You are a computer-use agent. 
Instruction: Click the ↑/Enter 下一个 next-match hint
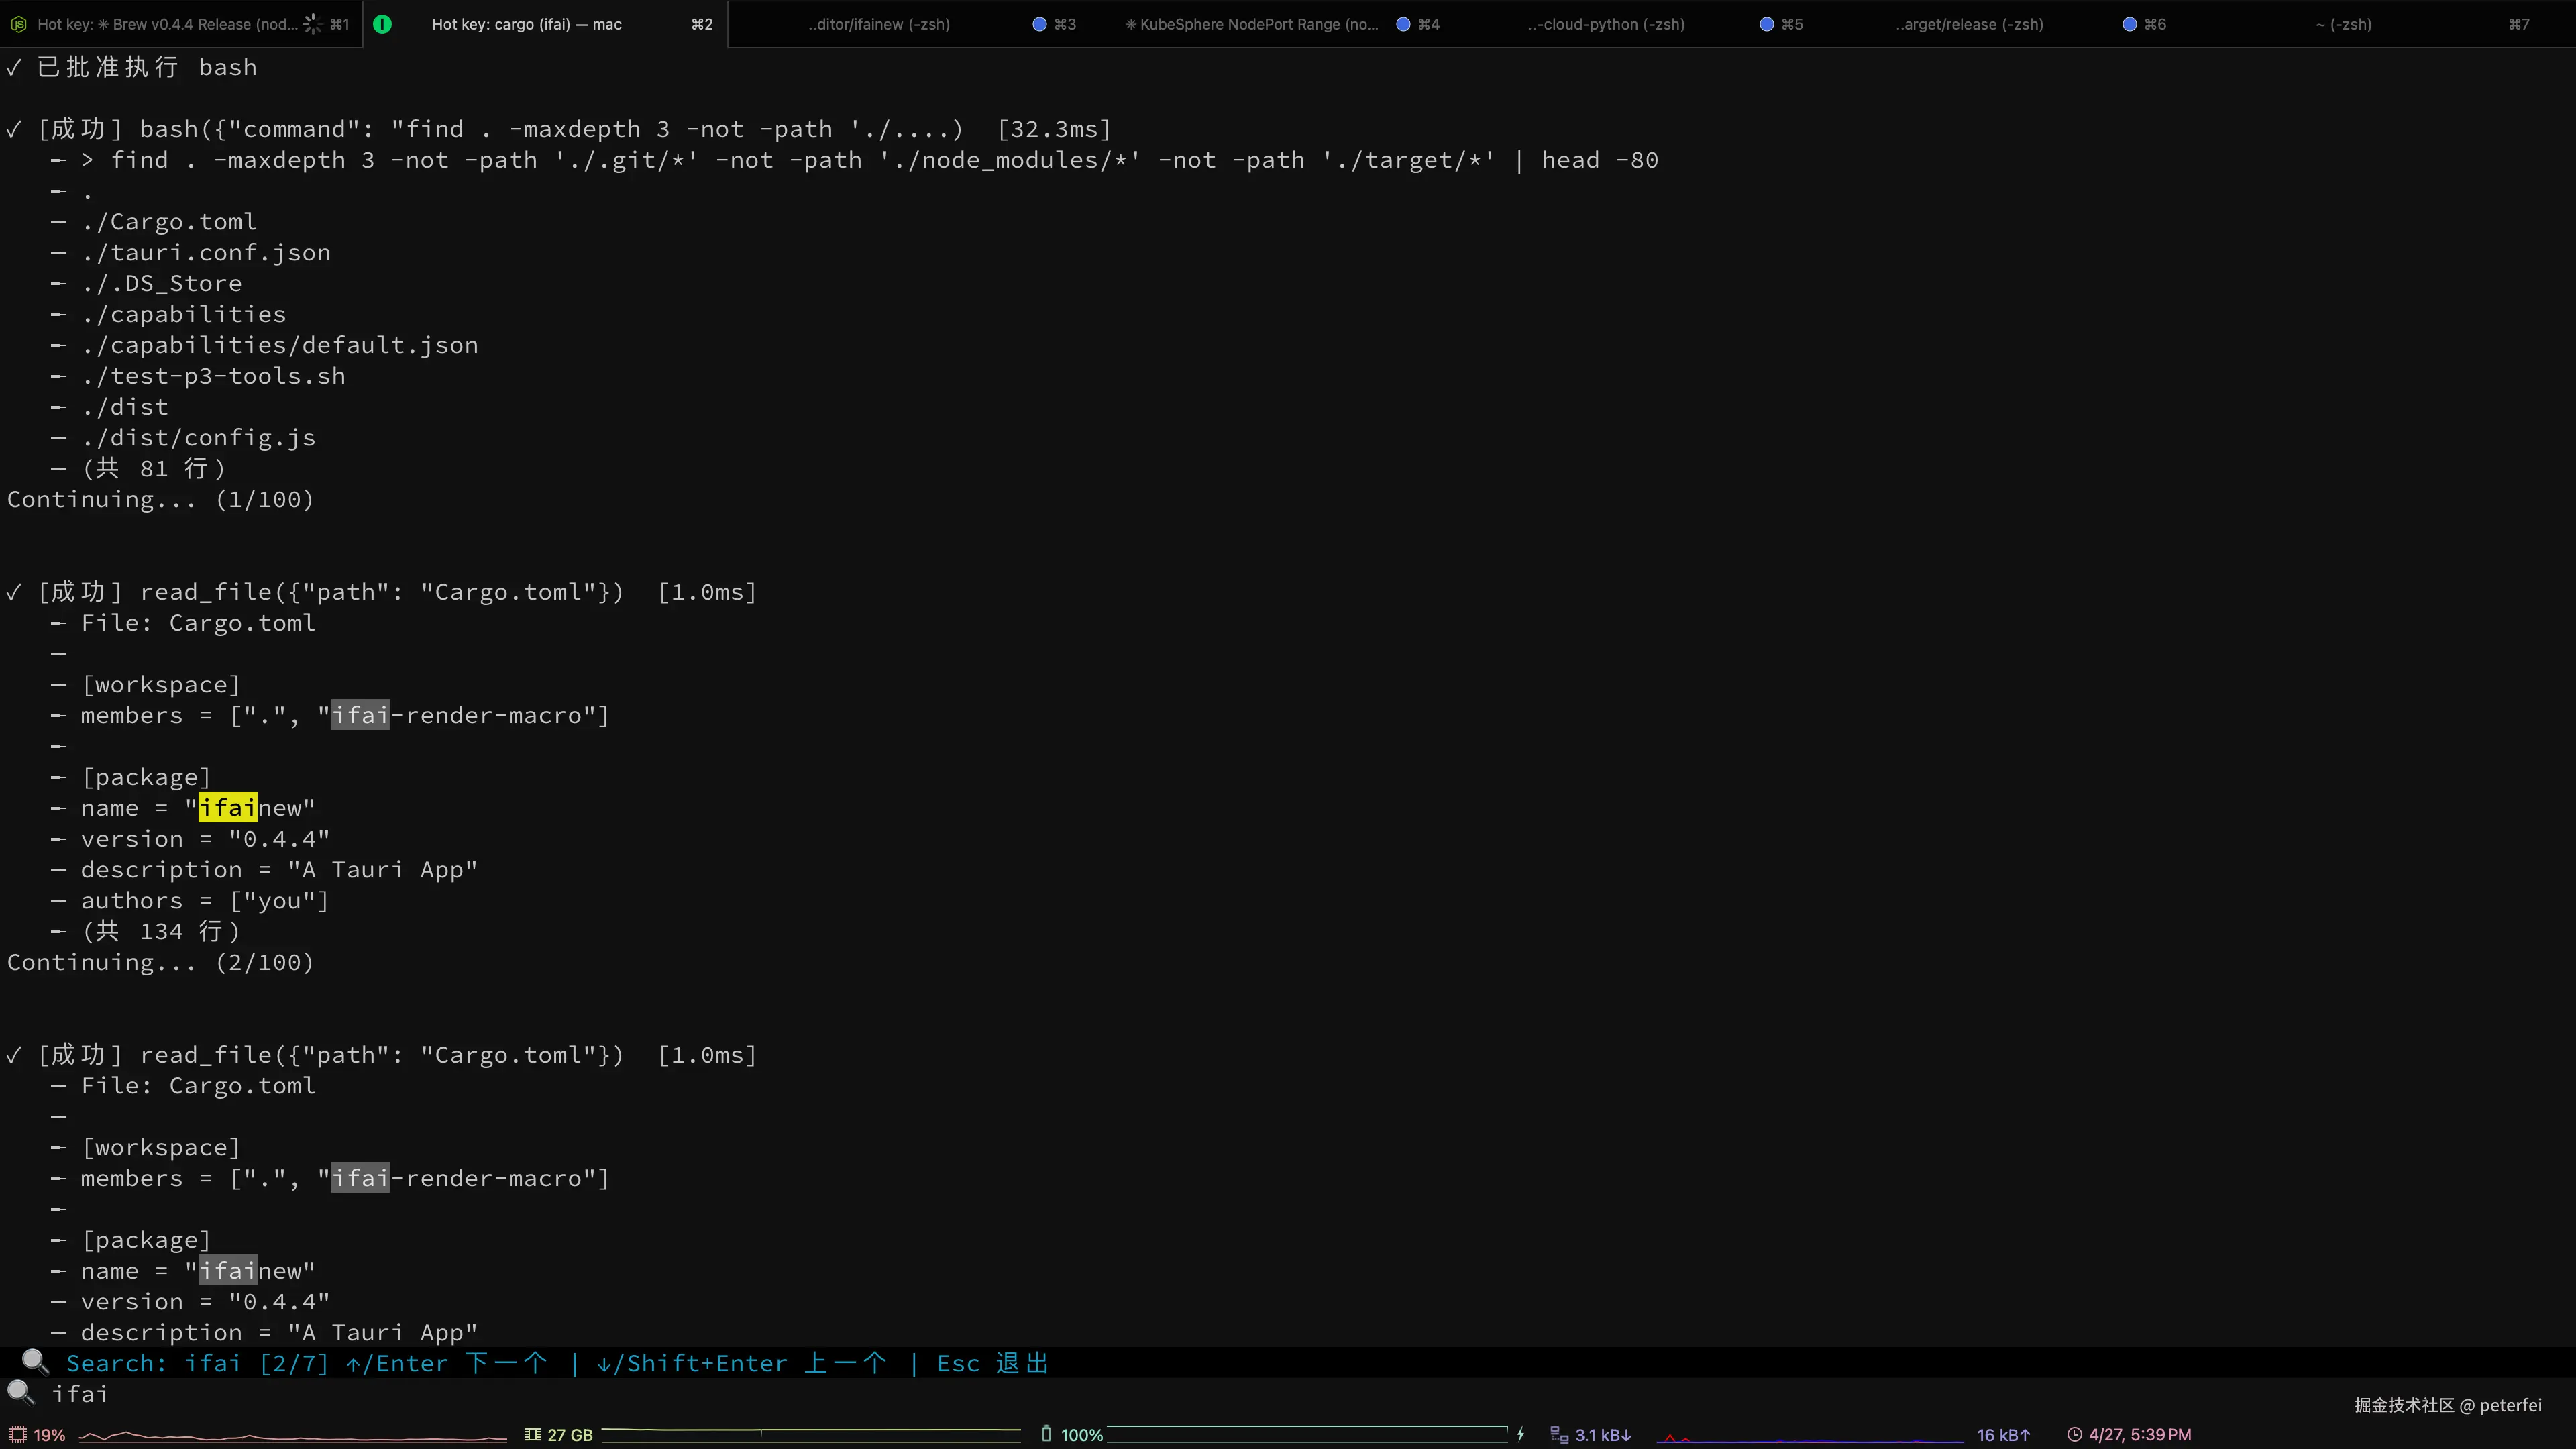click(447, 1363)
